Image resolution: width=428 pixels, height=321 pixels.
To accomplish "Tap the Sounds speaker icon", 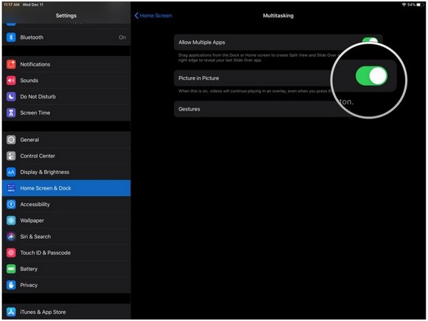I will (11, 81).
